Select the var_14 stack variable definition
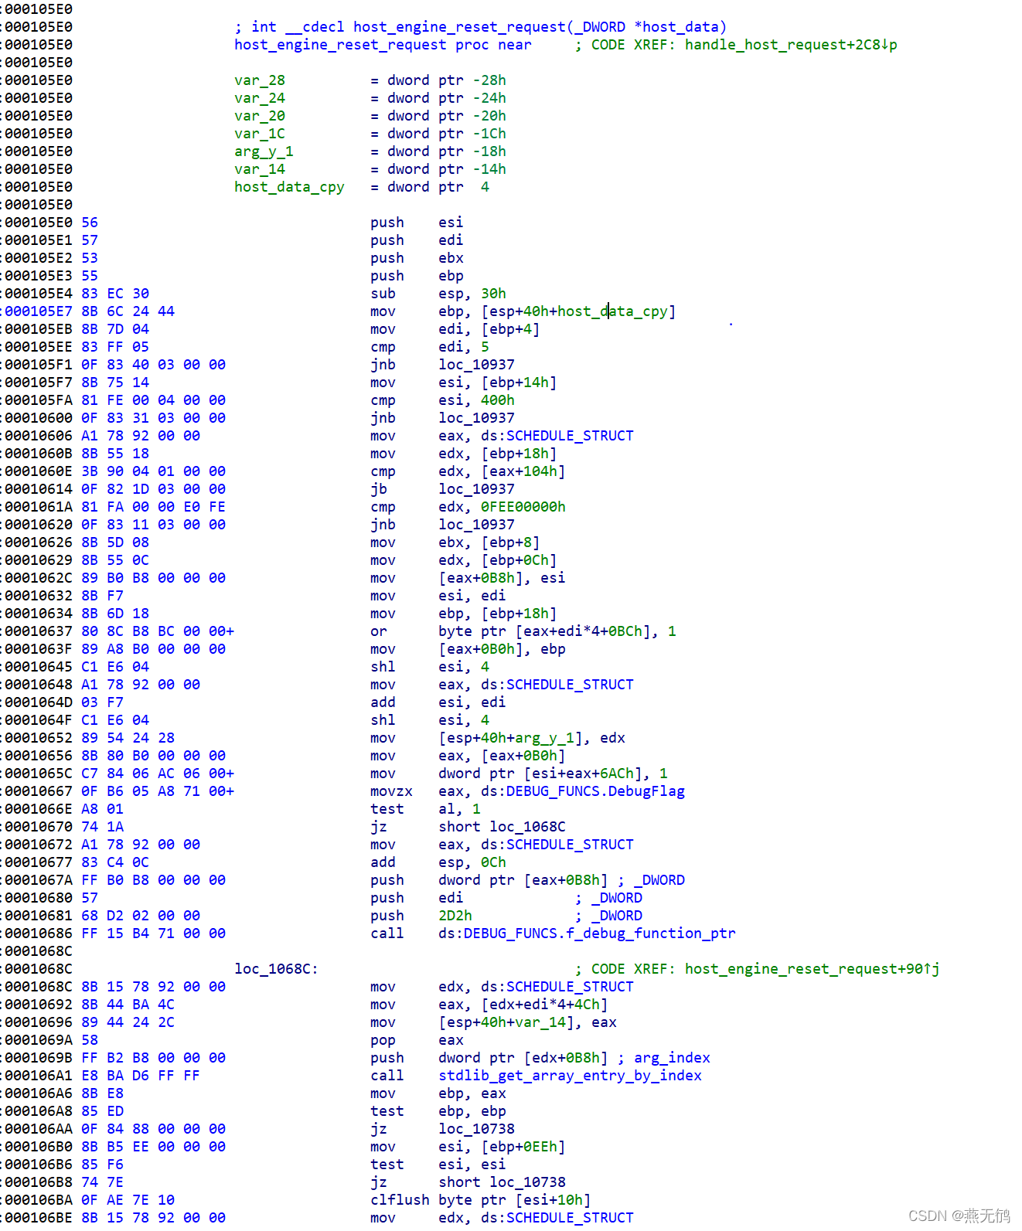Viewport: 1022px width, 1231px height. [260, 169]
